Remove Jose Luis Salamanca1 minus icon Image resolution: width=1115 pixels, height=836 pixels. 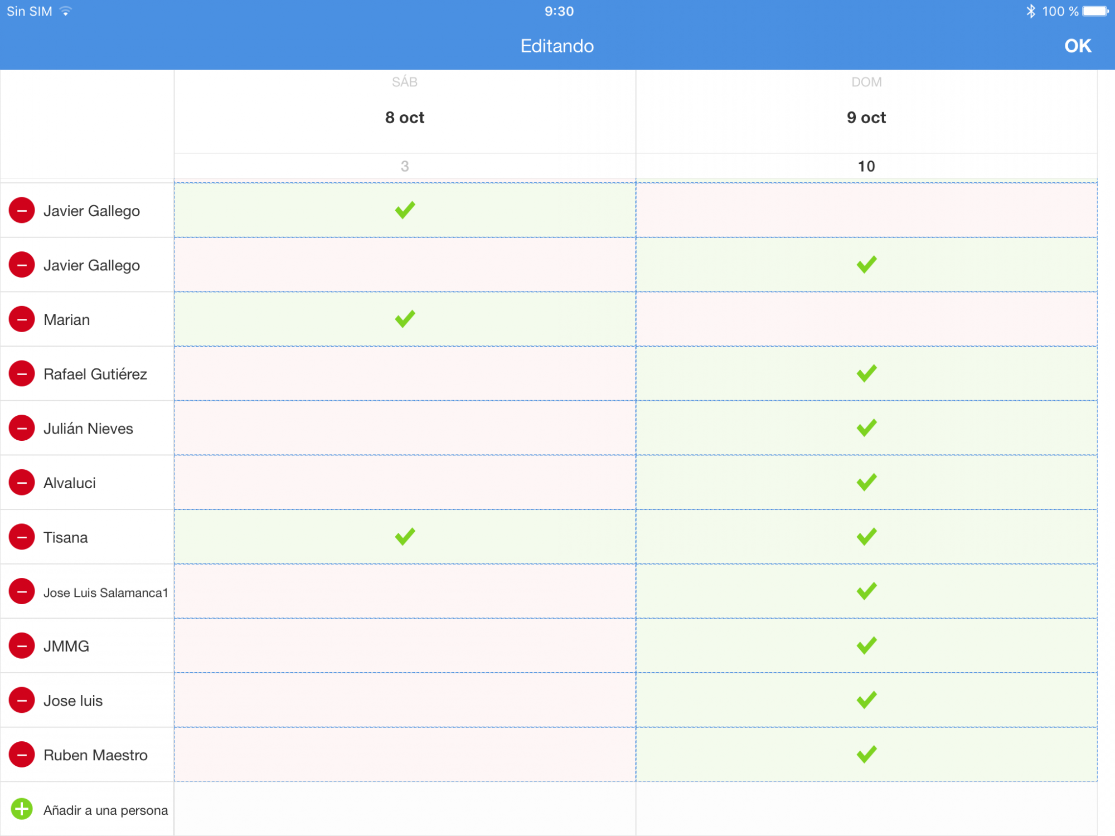pos(22,591)
